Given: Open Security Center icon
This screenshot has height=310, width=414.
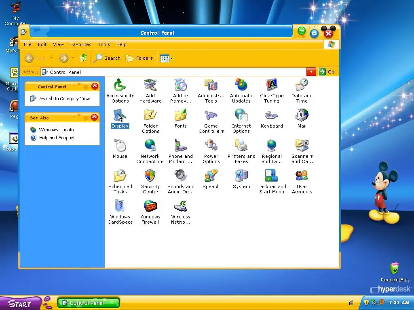Looking at the screenshot, I should [x=150, y=182].
